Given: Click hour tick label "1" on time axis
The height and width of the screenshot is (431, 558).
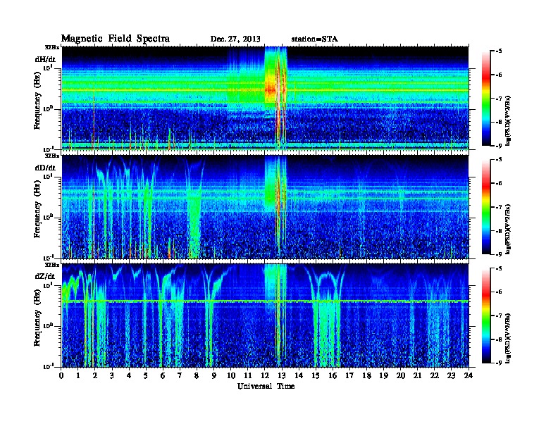Looking at the screenshot, I should pos(78,375).
